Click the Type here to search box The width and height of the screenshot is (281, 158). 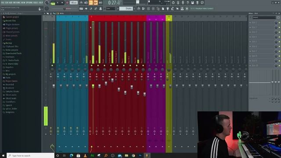pos(30,155)
